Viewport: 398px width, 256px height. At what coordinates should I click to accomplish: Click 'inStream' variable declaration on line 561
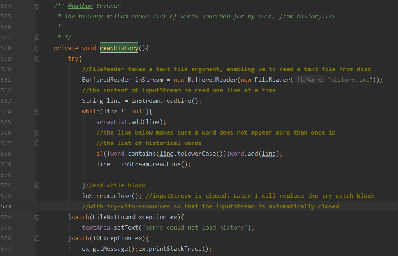point(149,80)
